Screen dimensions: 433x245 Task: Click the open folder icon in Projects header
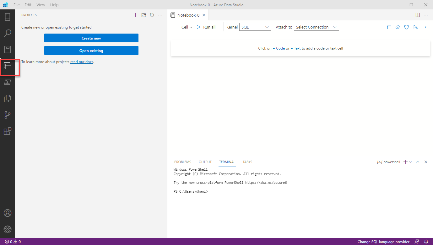(x=144, y=15)
